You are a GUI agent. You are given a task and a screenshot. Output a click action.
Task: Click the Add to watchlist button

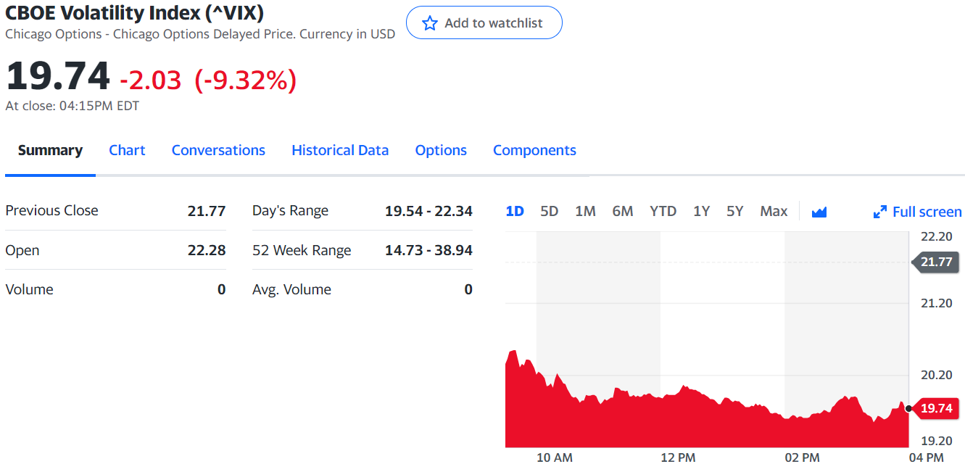click(484, 22)
